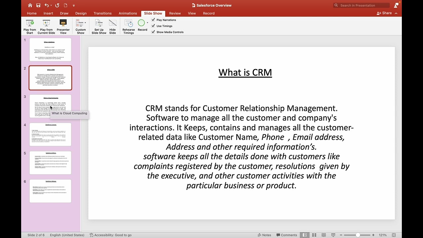Open the undo history dropdown arrow
This screenshot has width=423, height=238.
[x=51, y=6]
